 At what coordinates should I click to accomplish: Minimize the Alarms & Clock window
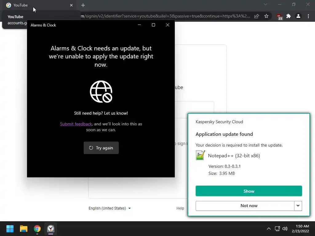[x=139, y=25]
